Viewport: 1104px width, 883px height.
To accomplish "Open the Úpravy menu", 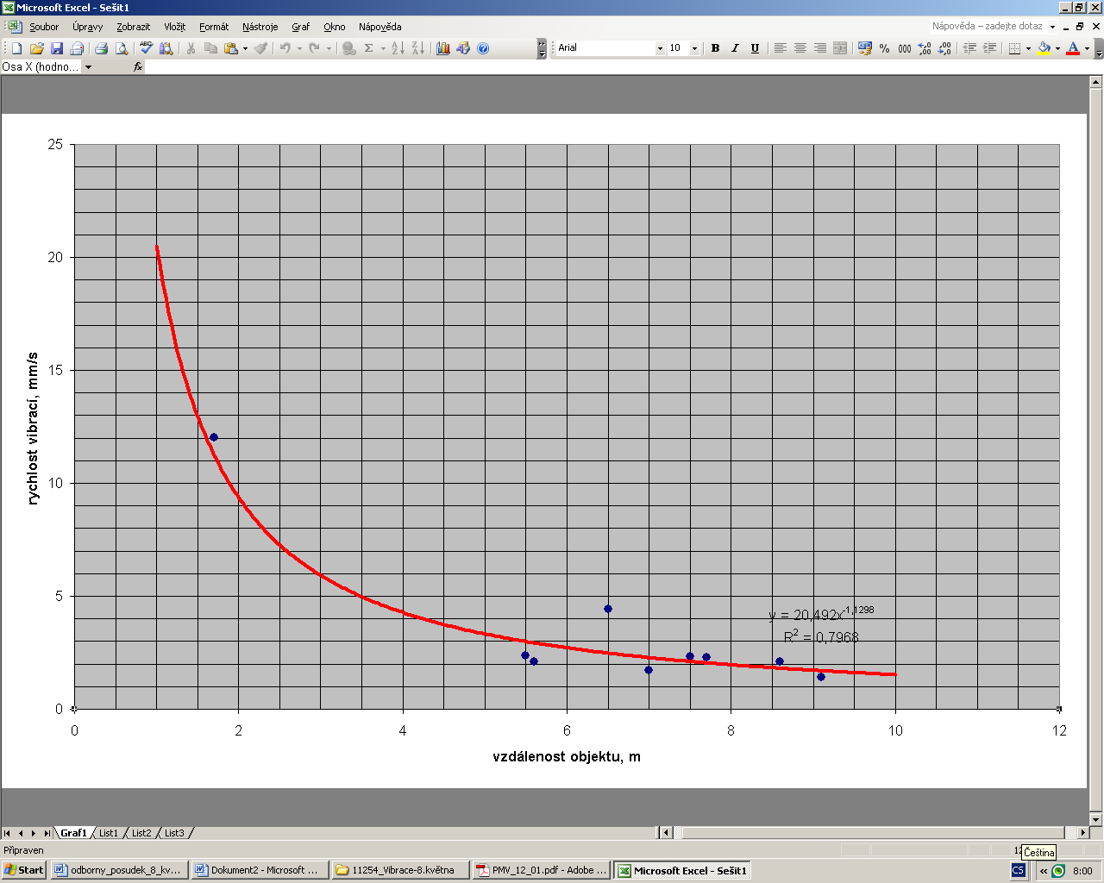I will pyautogui.click(x=88, y=27).
